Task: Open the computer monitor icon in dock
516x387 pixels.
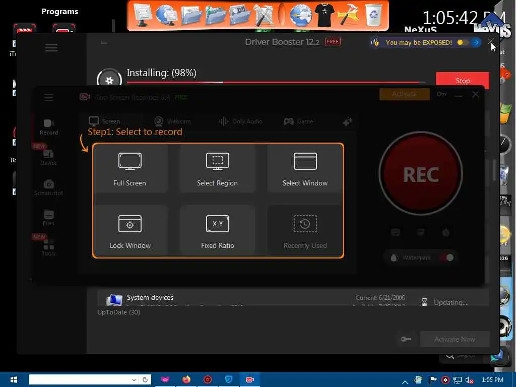Action: pos(142,15)
